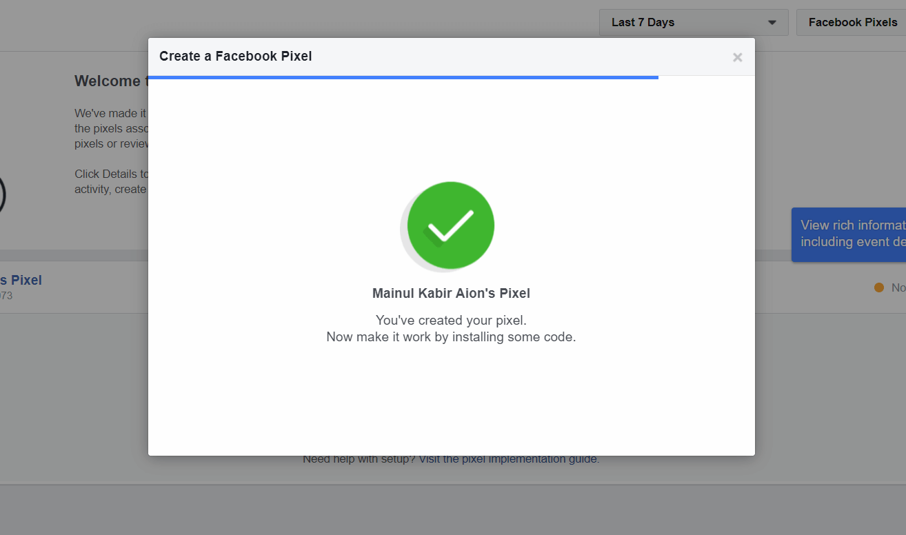Viewport: 906px width, 535px height.
Task: Click the Create a Facebook Pixel dialog title
Action: pyautogui.click(x=236, y=57)
